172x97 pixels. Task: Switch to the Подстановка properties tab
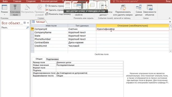[52, 59]
